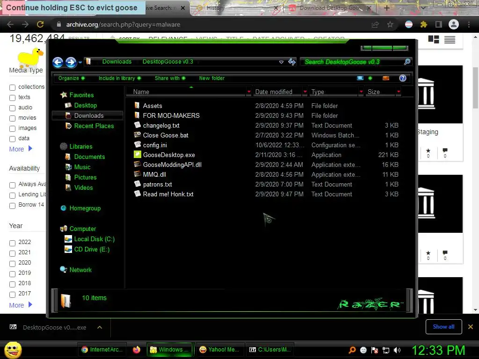Dismiss the Chrome downloads bar with X
This screenshot has height=359, width=479.
coord(471,327)
